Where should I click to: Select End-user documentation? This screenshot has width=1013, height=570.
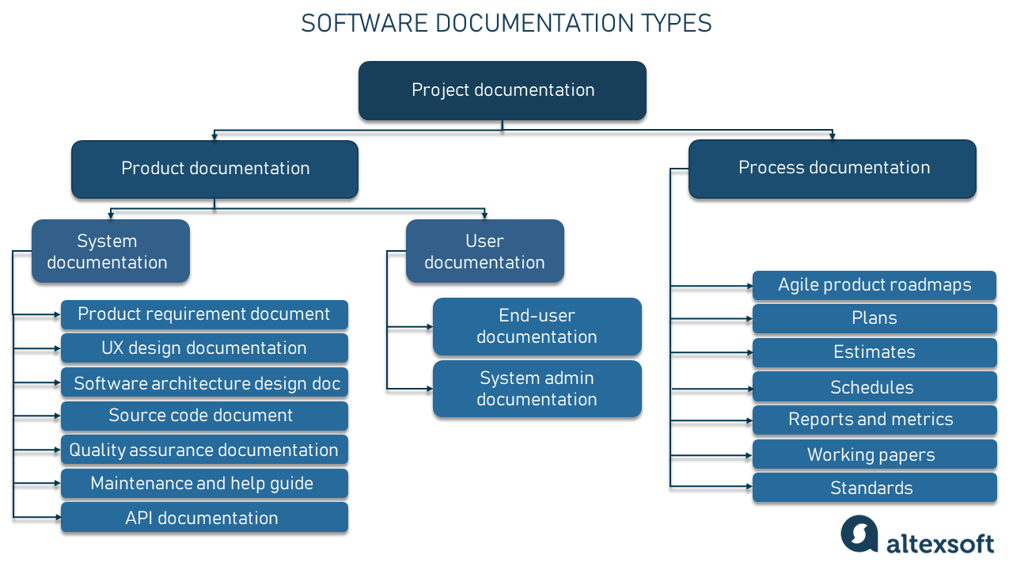point(537,327)
